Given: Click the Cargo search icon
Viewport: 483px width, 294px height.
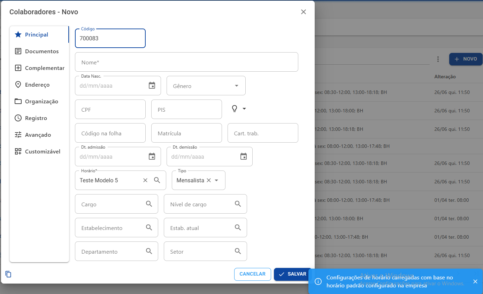Looking at the screenshot, I should (149, 204).
